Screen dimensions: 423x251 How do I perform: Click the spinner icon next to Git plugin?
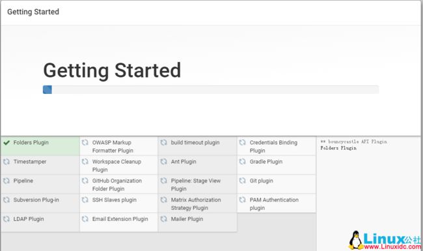tap(243, 181)
